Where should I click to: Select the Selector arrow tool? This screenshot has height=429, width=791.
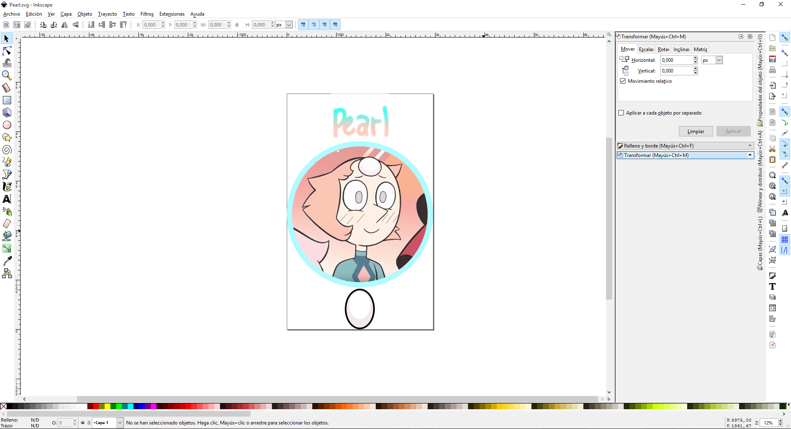(x=7, y=38)
